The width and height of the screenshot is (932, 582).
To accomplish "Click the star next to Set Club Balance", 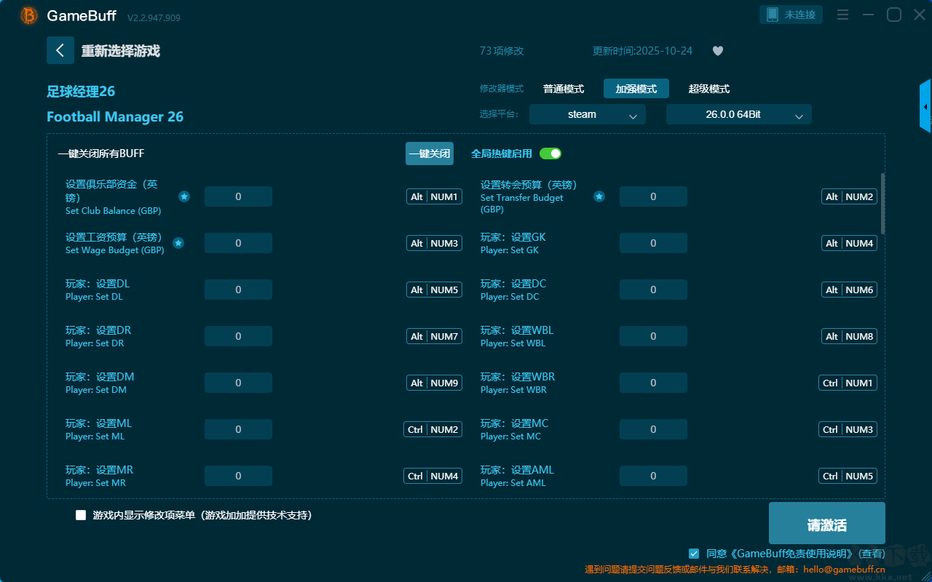I will 184,196.
